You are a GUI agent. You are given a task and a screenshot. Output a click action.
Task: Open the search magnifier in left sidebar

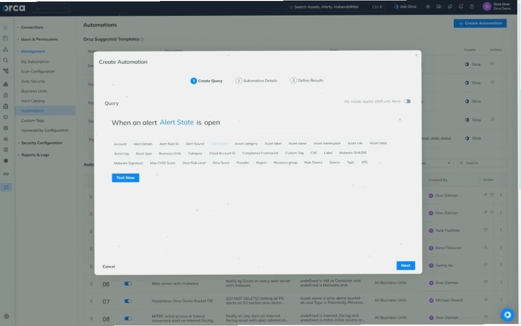click(x=6, y=60)
